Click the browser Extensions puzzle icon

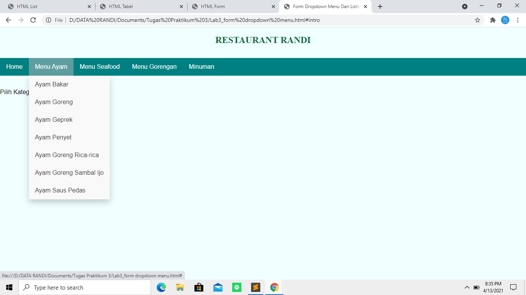492,20
